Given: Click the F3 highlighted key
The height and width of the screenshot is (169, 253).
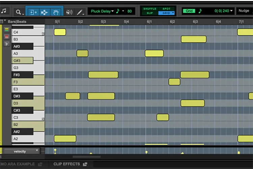Looking at the screenshot, I should click(x=28, y=82).
